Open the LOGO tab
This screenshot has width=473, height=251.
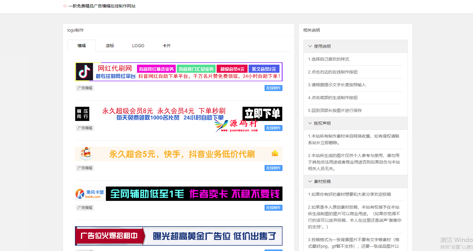pos(138,46)
